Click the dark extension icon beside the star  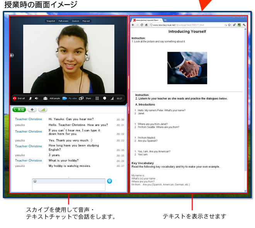coord(235,25)
